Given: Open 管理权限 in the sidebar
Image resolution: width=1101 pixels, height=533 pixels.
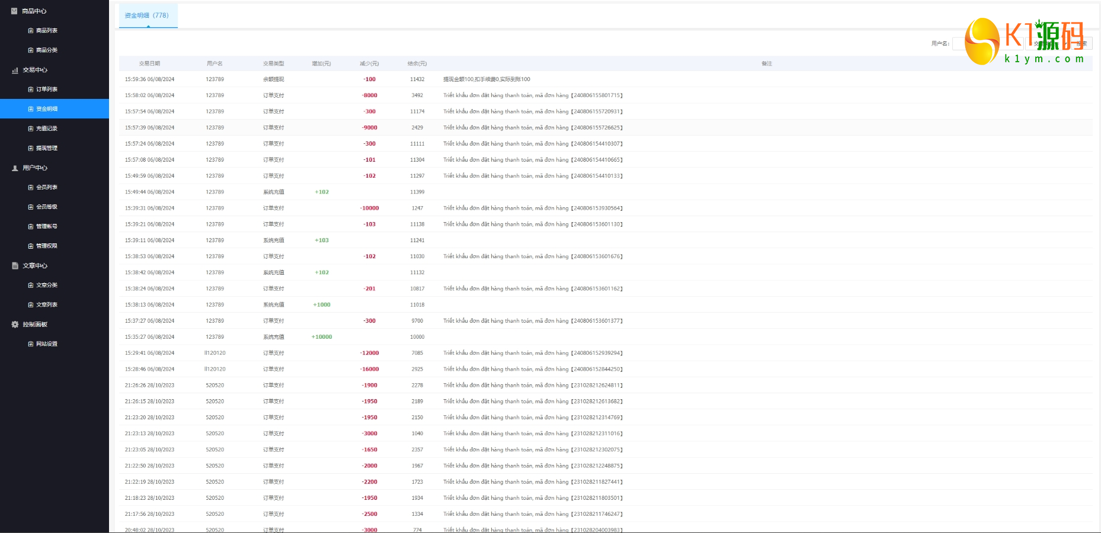Looking at the screenshot, I should (46, 246).
